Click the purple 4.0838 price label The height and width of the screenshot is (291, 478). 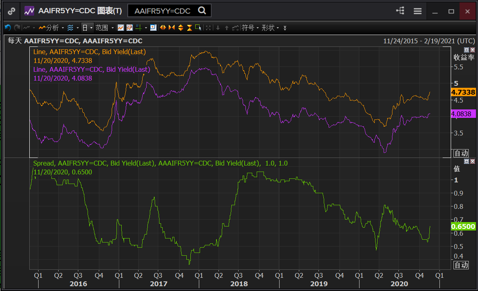pos(463,114)
